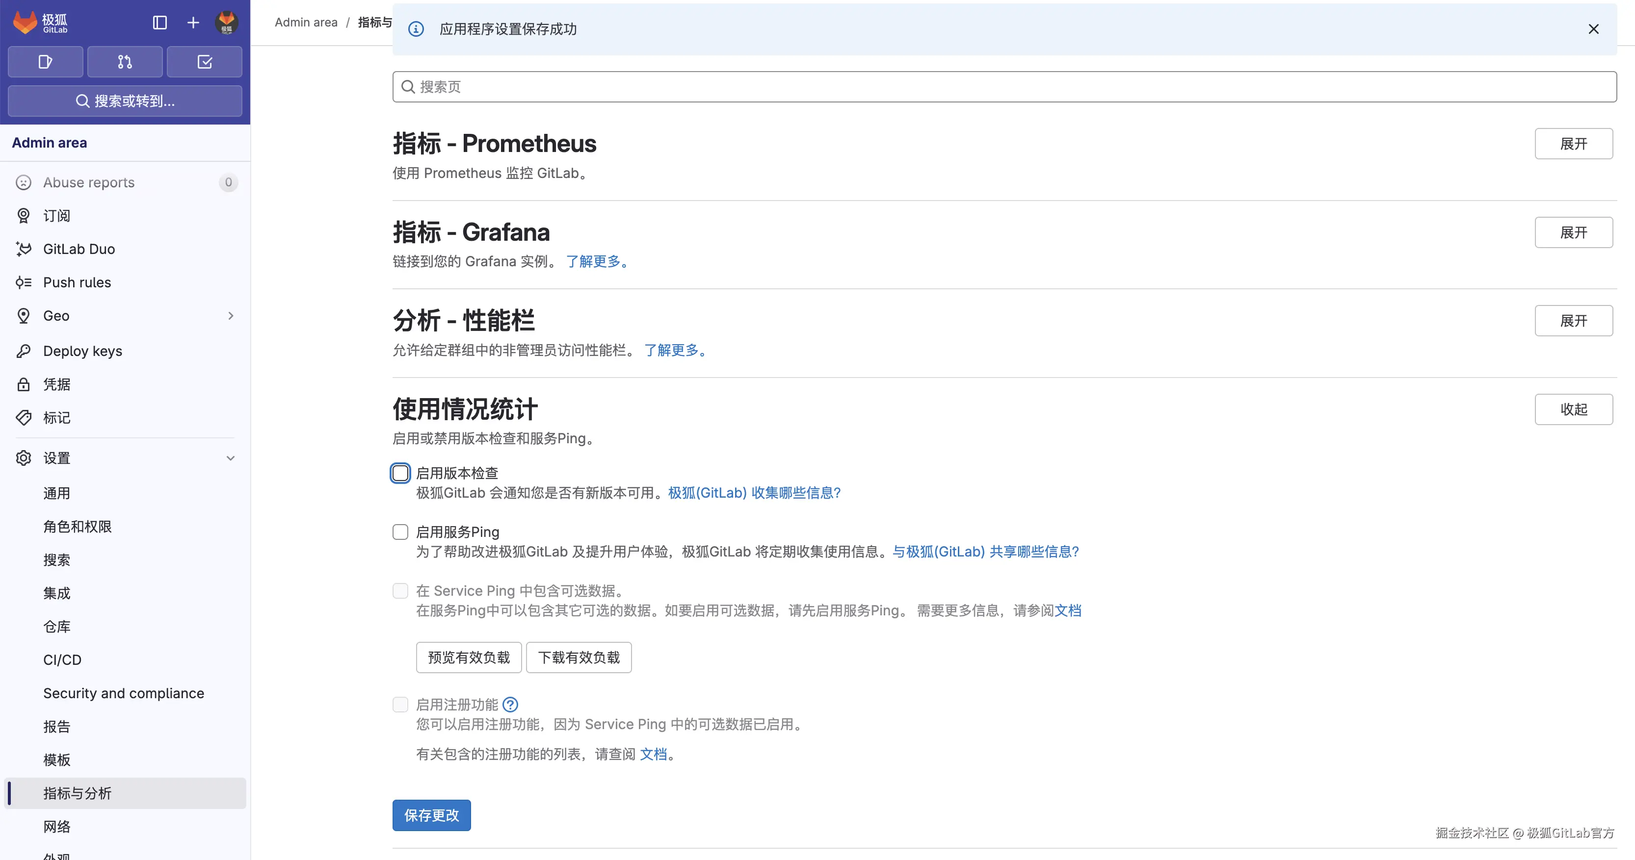Viewport: 1635px width, 860px height.
Task: Select 网络 from the settings sidebar
Action: pyautogui.click(x=56, y=826)
